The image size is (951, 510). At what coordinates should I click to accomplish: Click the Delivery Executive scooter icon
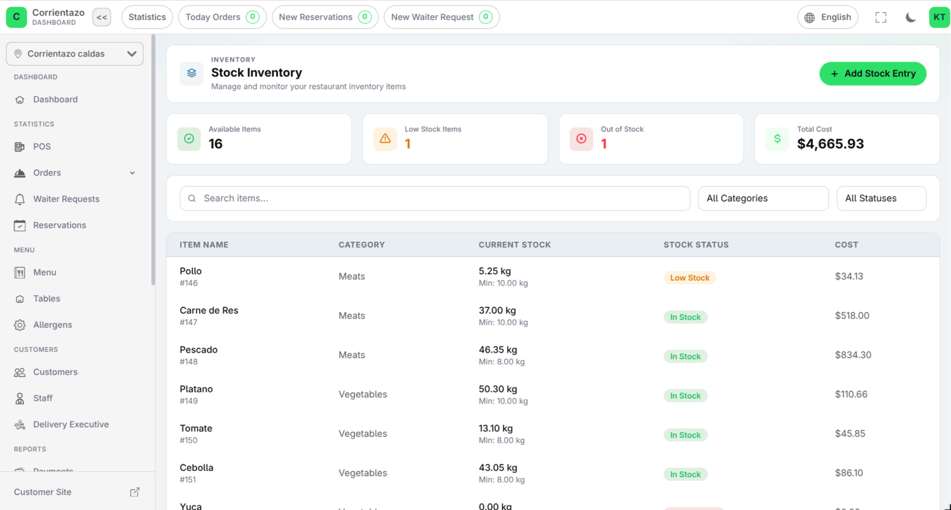[x=20, y=425]
